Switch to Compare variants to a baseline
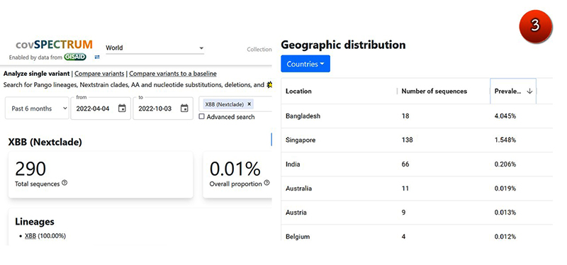 point(173,74)
